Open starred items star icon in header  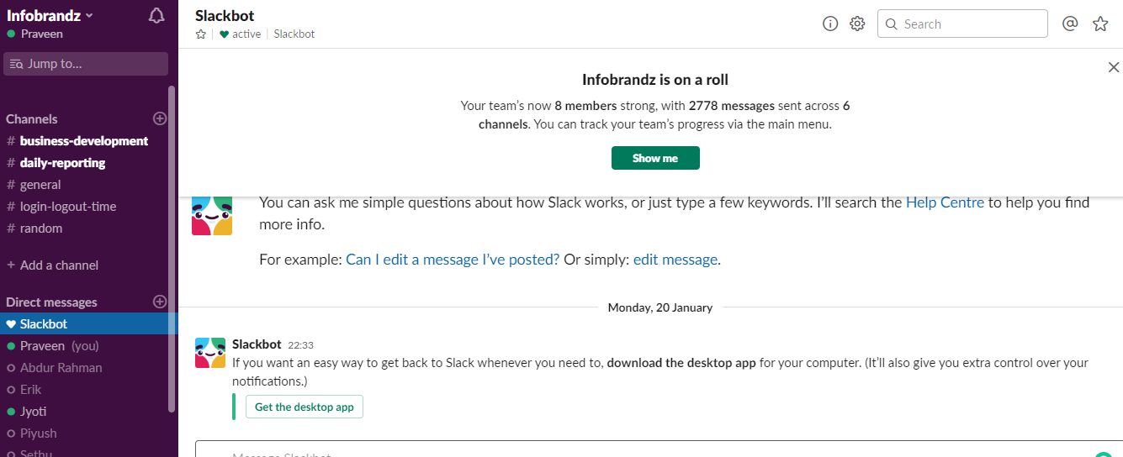tap(1100, 24)
